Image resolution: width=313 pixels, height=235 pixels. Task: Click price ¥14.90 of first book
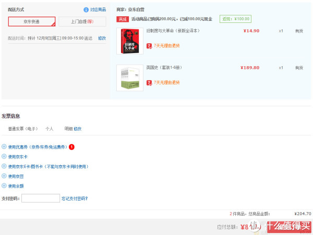(251, 31)
